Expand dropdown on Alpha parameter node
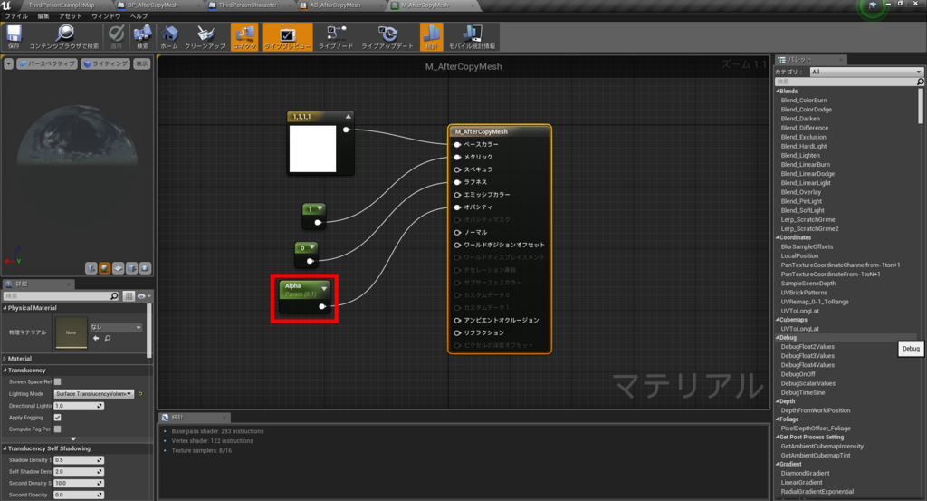 [324, 289]
